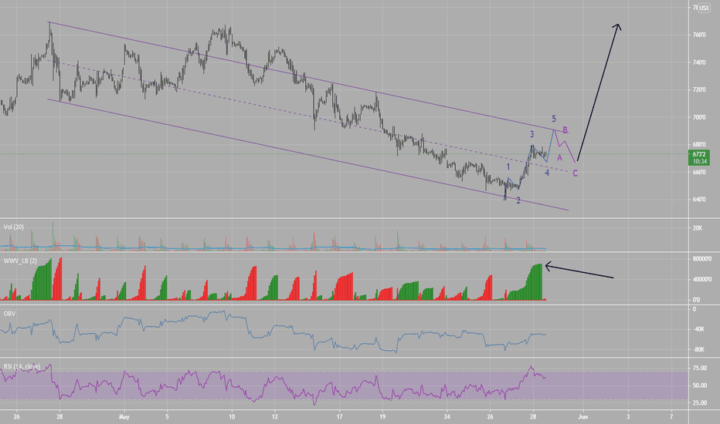
Task: Click the 50.00 RSI scale label
Action: (x=699, y=385)
